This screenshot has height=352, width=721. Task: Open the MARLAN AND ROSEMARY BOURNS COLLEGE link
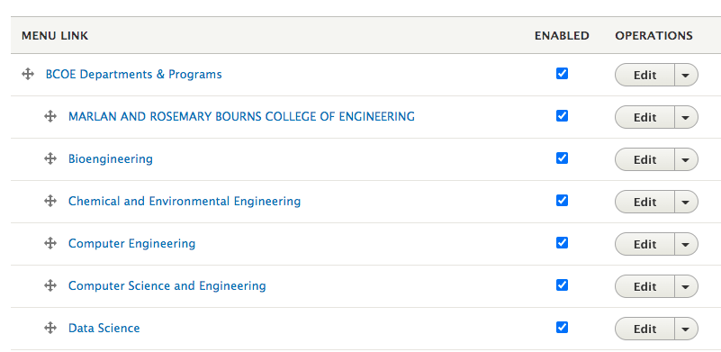[241, 116]
